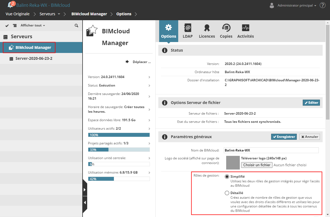
Task: Click the list view icon beside Afficher tout
Action: point(15,25)
